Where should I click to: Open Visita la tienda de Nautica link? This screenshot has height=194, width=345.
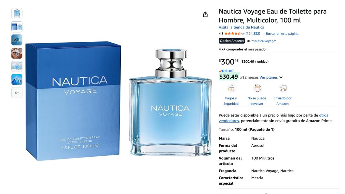[x=241, y=27]
